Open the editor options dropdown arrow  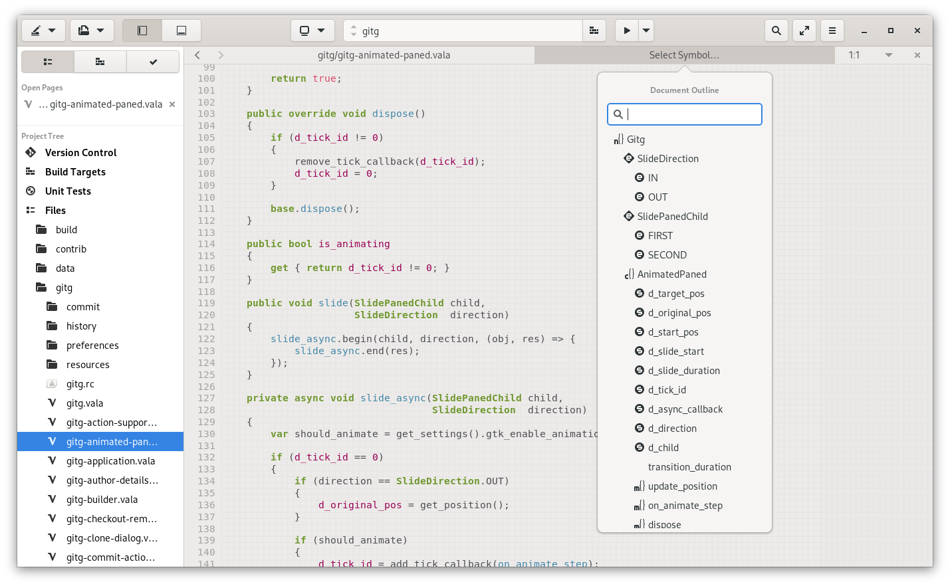(x=889, y=55)
